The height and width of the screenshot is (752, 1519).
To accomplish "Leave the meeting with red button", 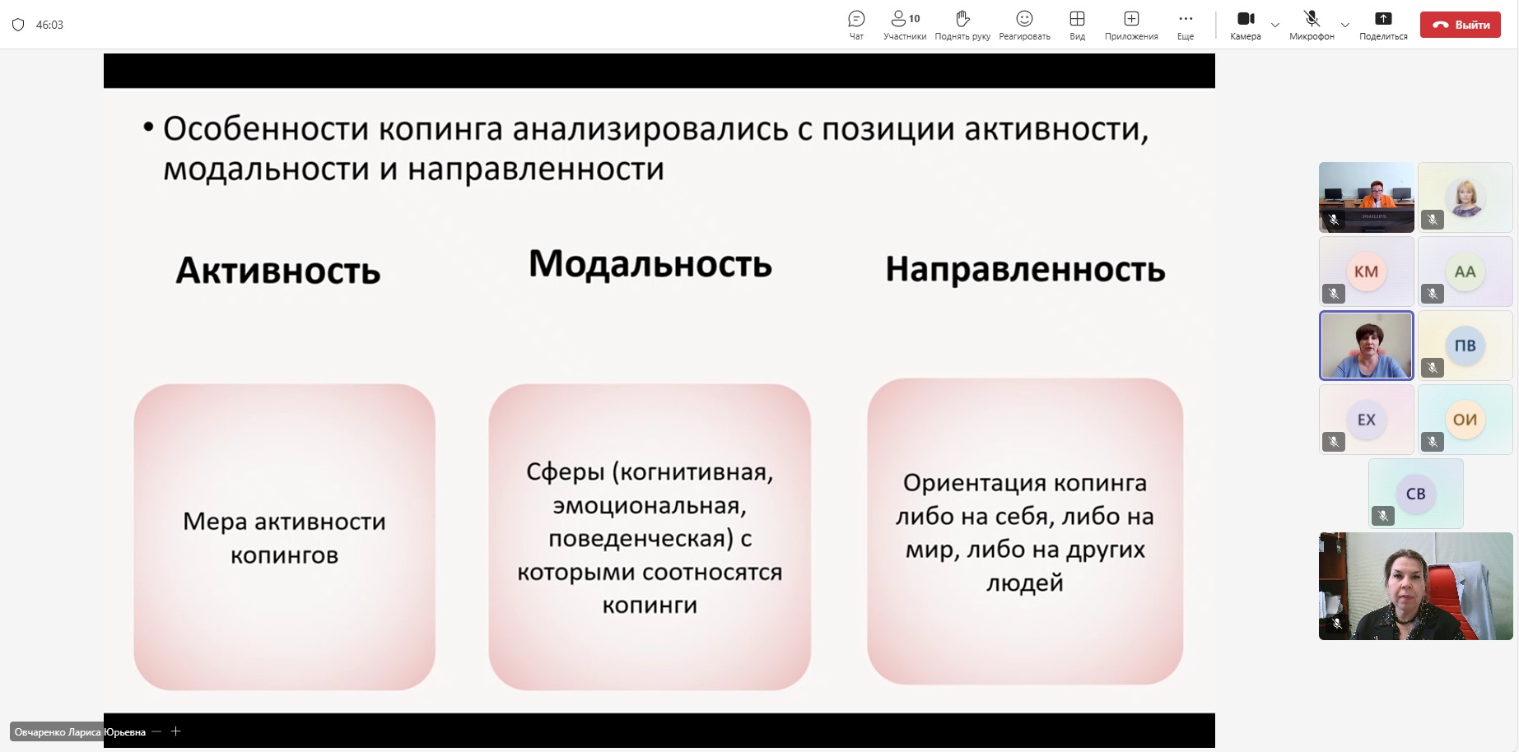I will [1461, 25].
